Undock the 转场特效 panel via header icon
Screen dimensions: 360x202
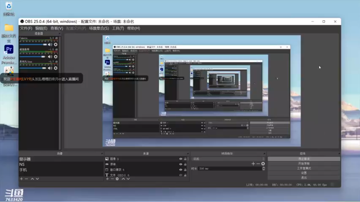tap(264, 154)
